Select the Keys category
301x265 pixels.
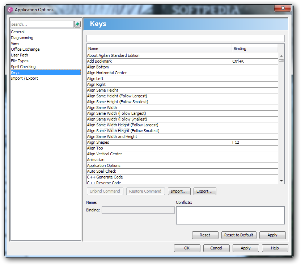pyautogui.click(x=46, y=72)
